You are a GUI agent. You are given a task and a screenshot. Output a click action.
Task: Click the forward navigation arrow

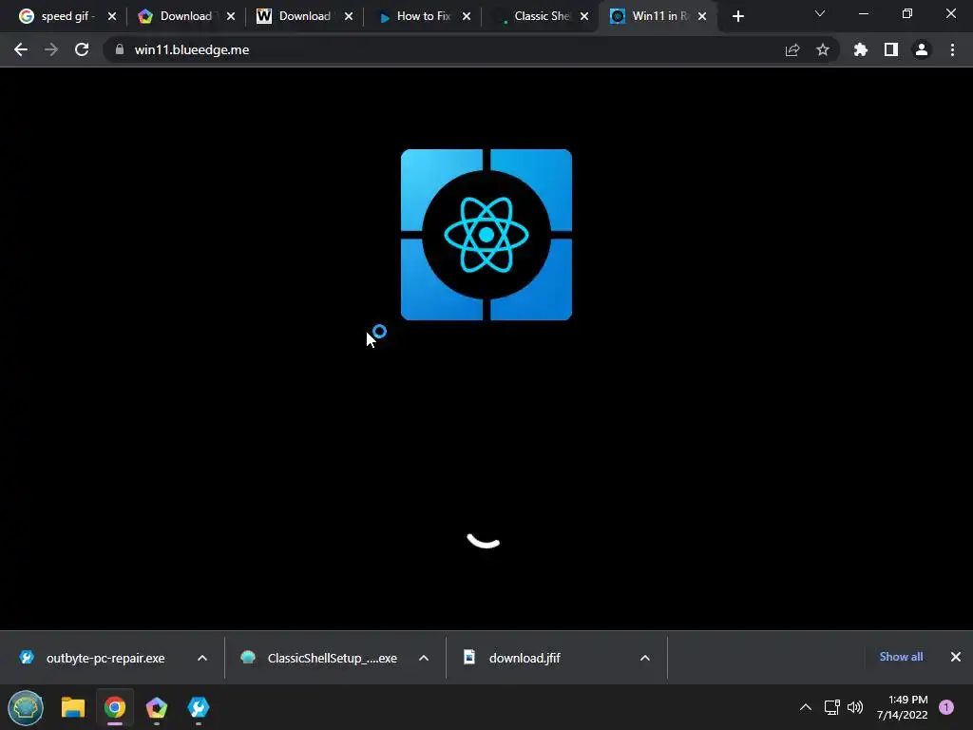51,49
